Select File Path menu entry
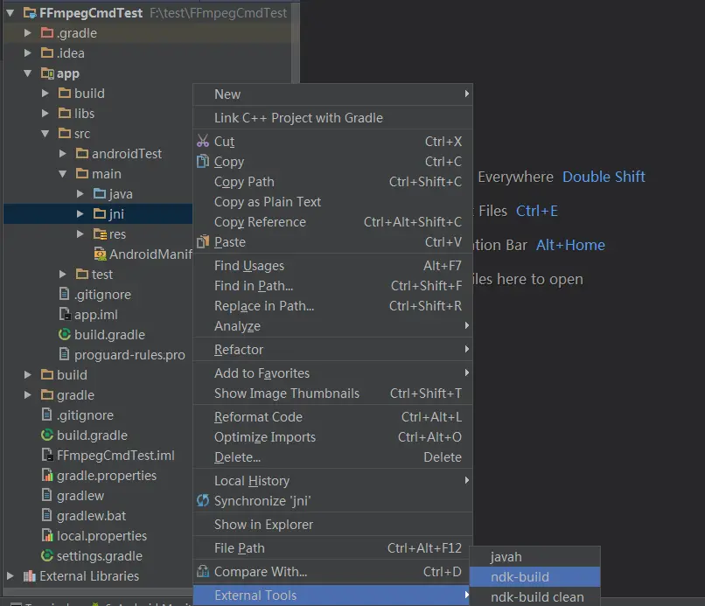Viewport: 705px width, 606px height. pos(332,548)
